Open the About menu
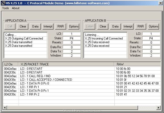Screen dimensions: 164x113 point(16,8)
